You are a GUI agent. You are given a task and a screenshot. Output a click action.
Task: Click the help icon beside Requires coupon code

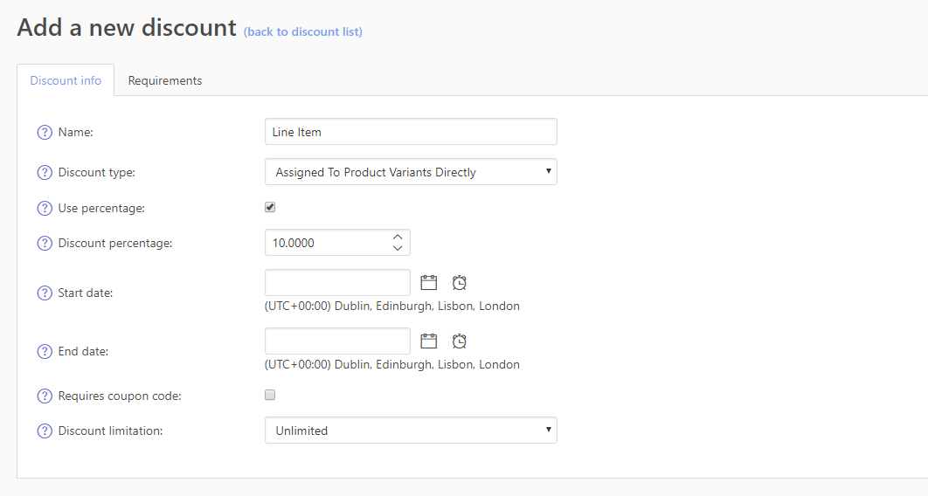45,396
